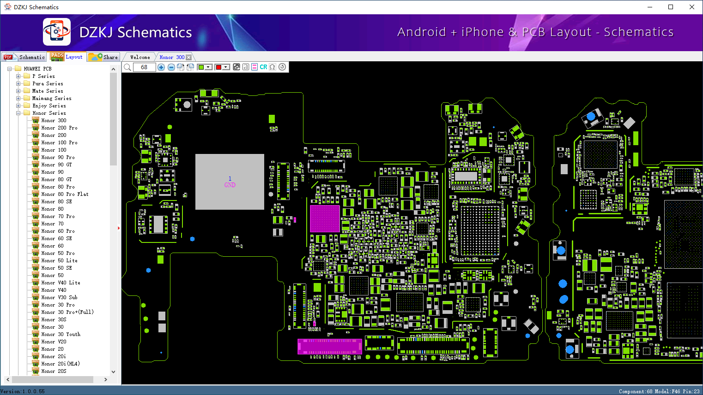Select Honor 20i(HL4) in tree

tap(60, 364)
